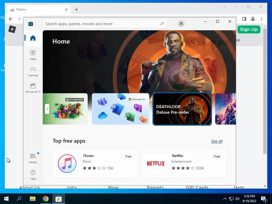Click the Microsoft Store taskbar icon
This screenshot has height=204, width=272.
coord(59,199)
